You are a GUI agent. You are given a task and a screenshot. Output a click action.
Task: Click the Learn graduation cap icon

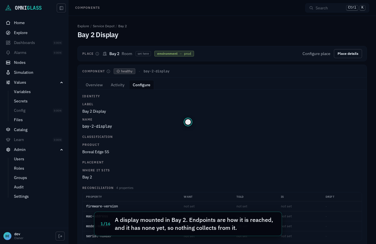(8, 140)
